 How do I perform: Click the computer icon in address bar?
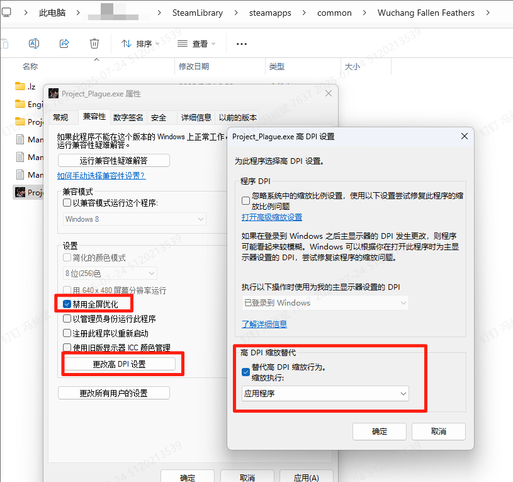(6, 13)
